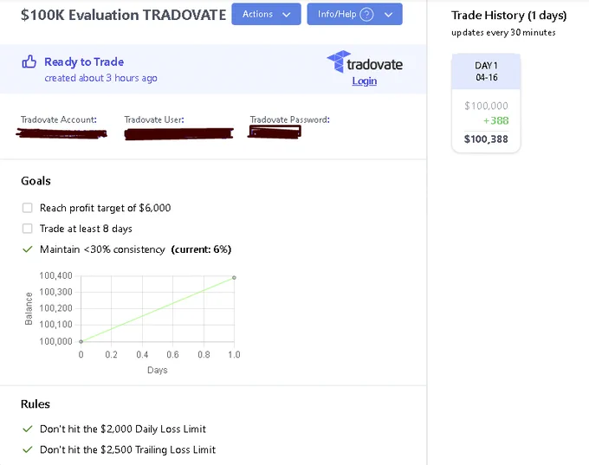Click 'created about 3 hours ago' text
Viewport: 589px width, 465px height.
coord(100,78)
